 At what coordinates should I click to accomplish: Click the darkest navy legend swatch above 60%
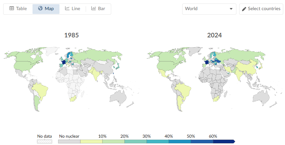(223, 142)
